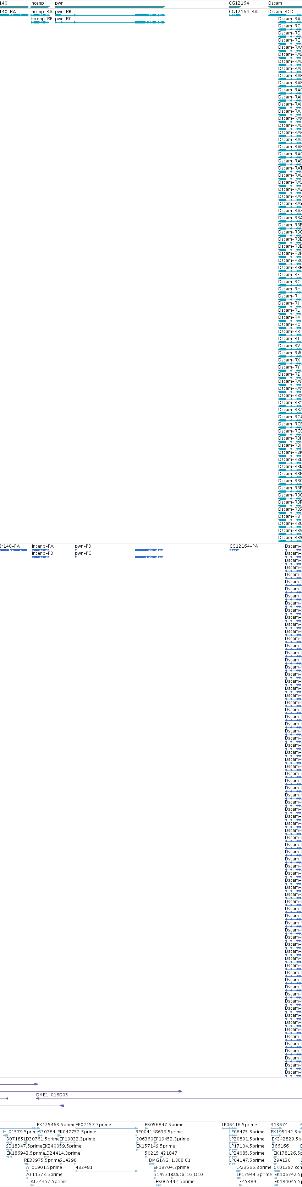Click the CG12164 gene label

coord(239,3)
